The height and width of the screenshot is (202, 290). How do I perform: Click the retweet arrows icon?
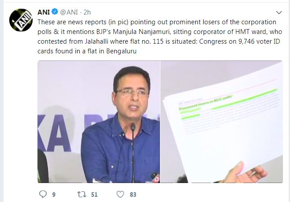81,194
